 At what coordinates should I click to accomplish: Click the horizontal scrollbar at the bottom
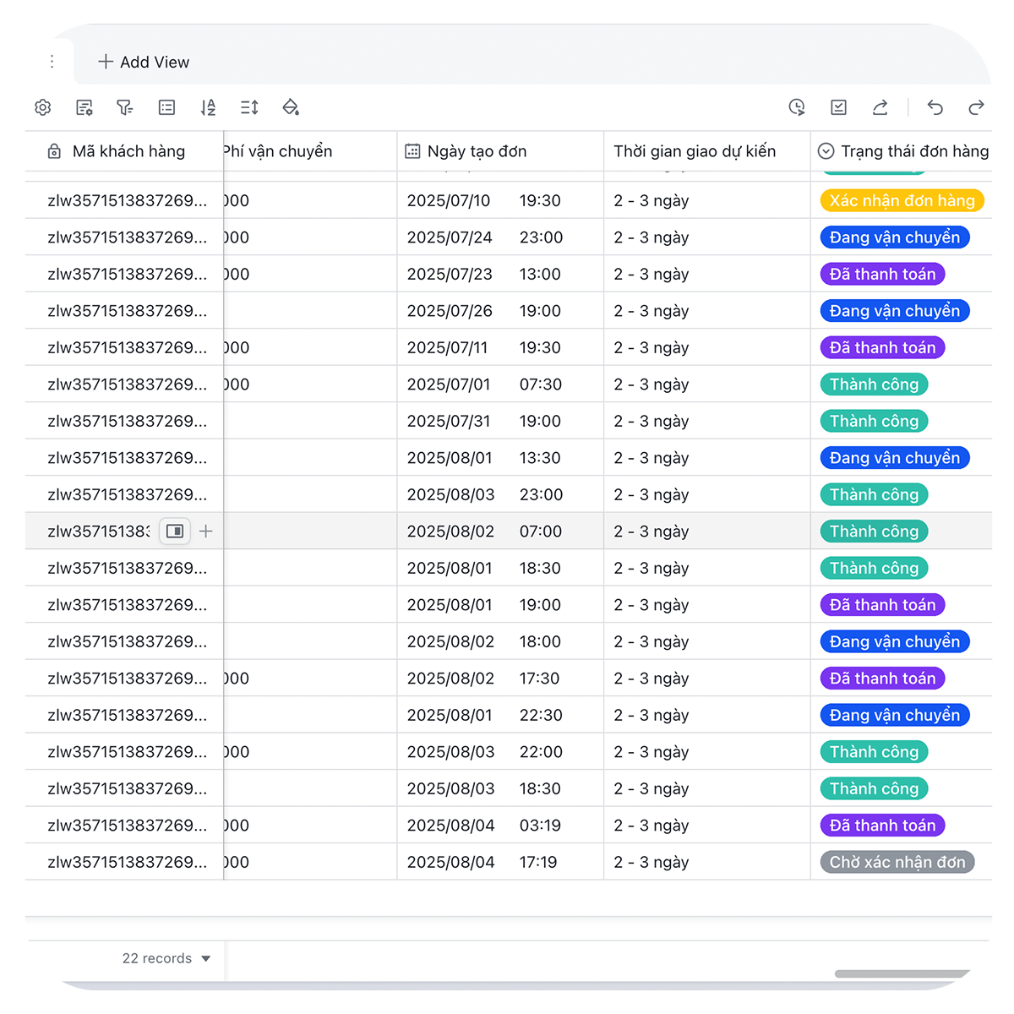click(x=901, y=973)
